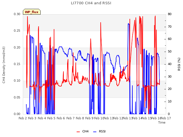This screenshot has height=137, width=183.
Task: Click the 0.20 left axis tick label
Action: [x=17, y=48]
